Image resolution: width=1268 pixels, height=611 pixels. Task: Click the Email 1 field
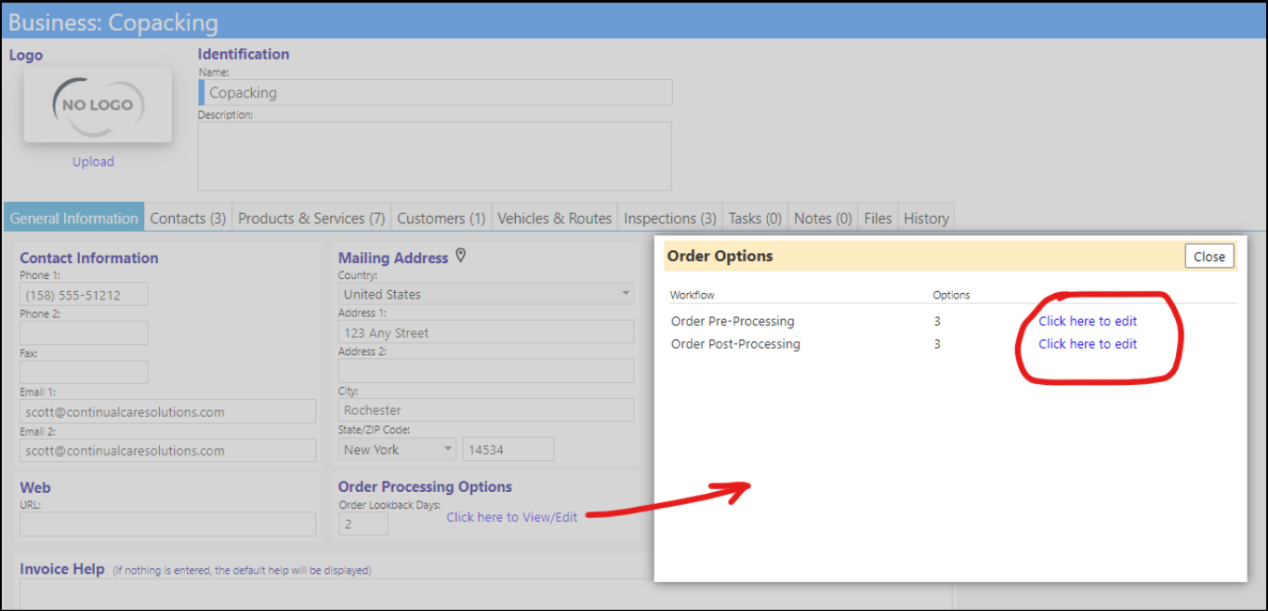click(x=167, y=412)
